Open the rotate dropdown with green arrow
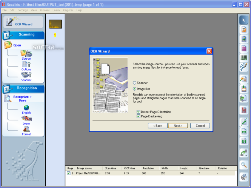 click(x=243, y=153)
